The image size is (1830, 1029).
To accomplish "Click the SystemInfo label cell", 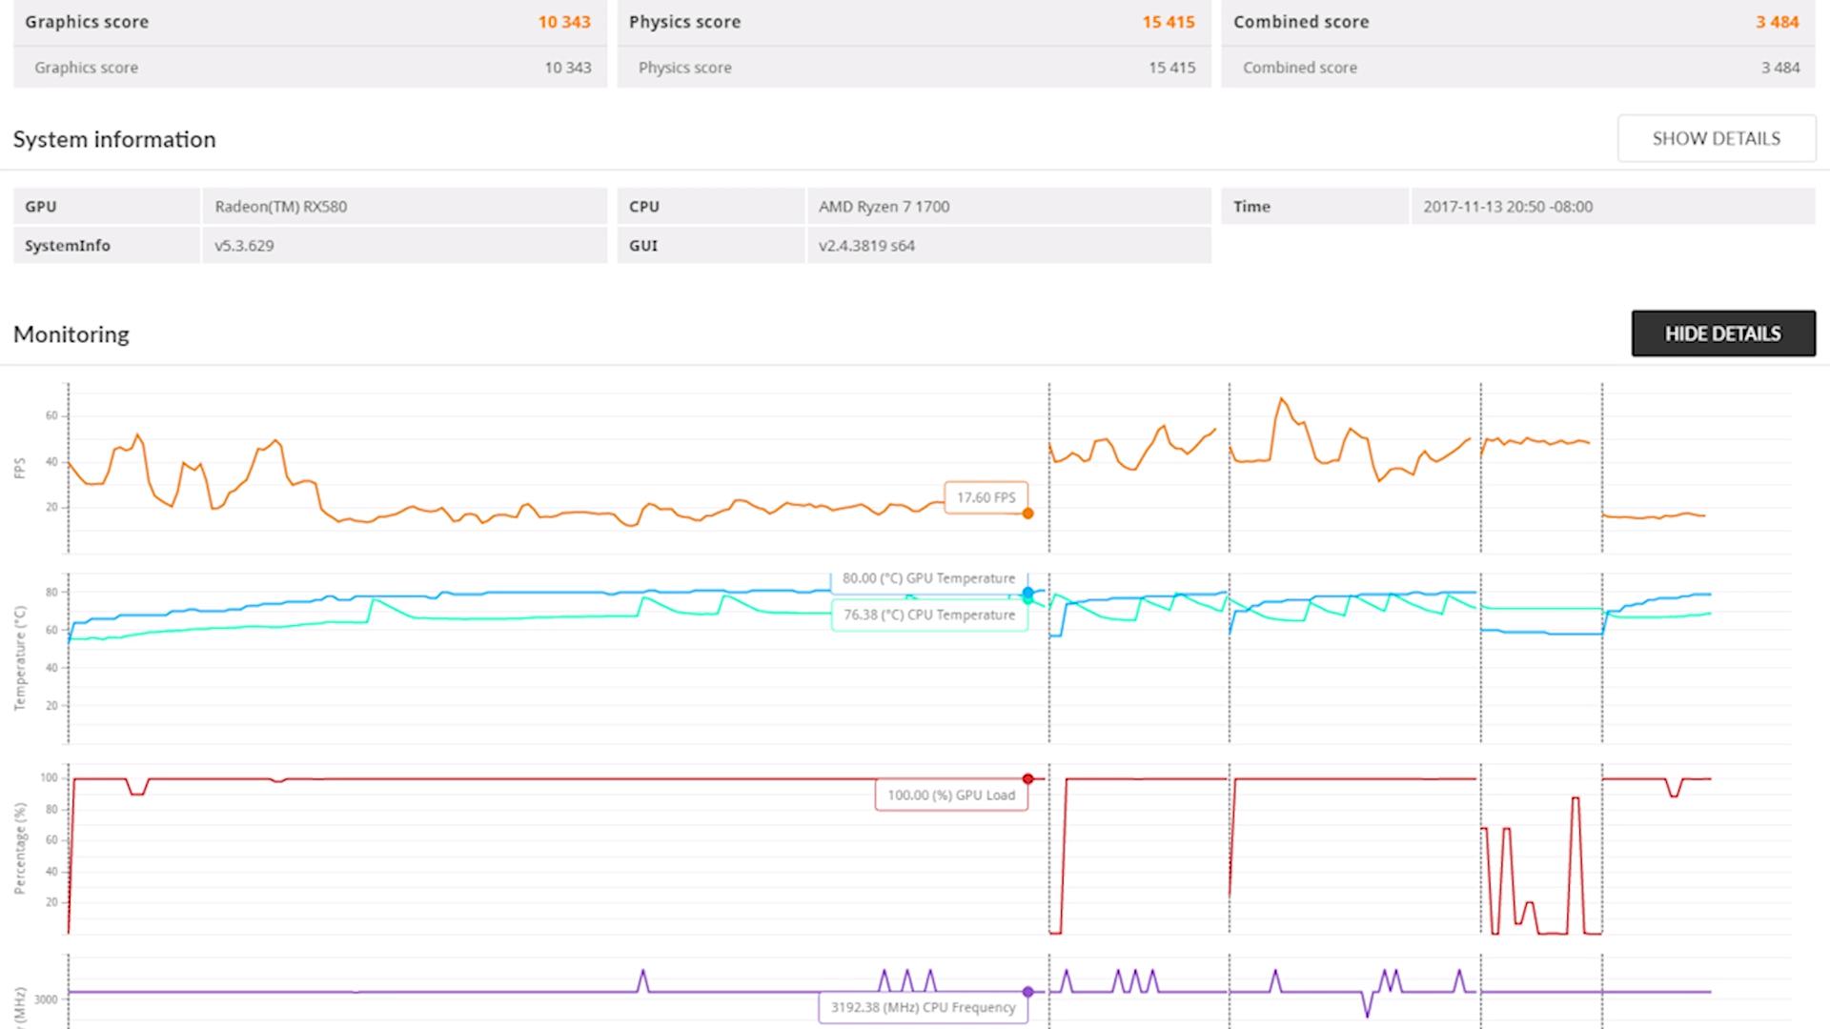I will (107, 246).
